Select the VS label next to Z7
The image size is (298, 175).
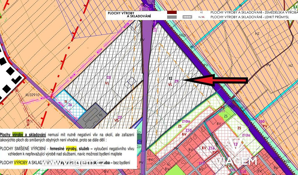pyautogui.click(x=116, y=120)
